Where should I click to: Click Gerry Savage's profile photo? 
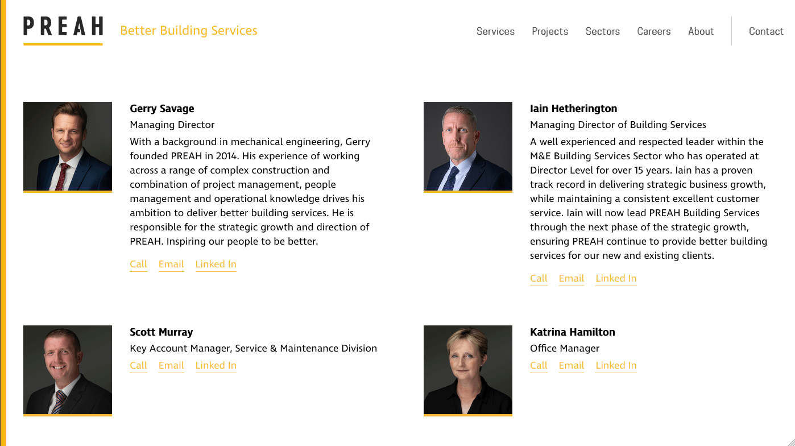coord(68,146)
